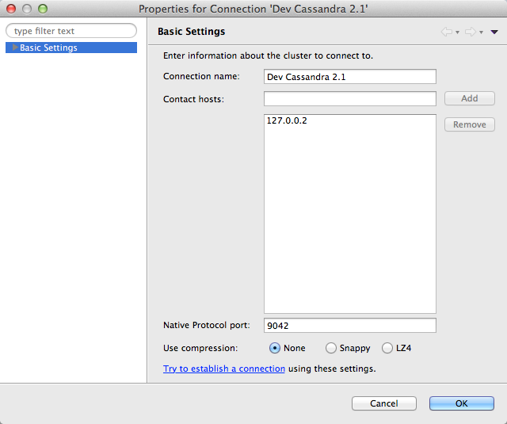Click the gray minimize window button
This screenshot has height=424, width=507.
27,9
